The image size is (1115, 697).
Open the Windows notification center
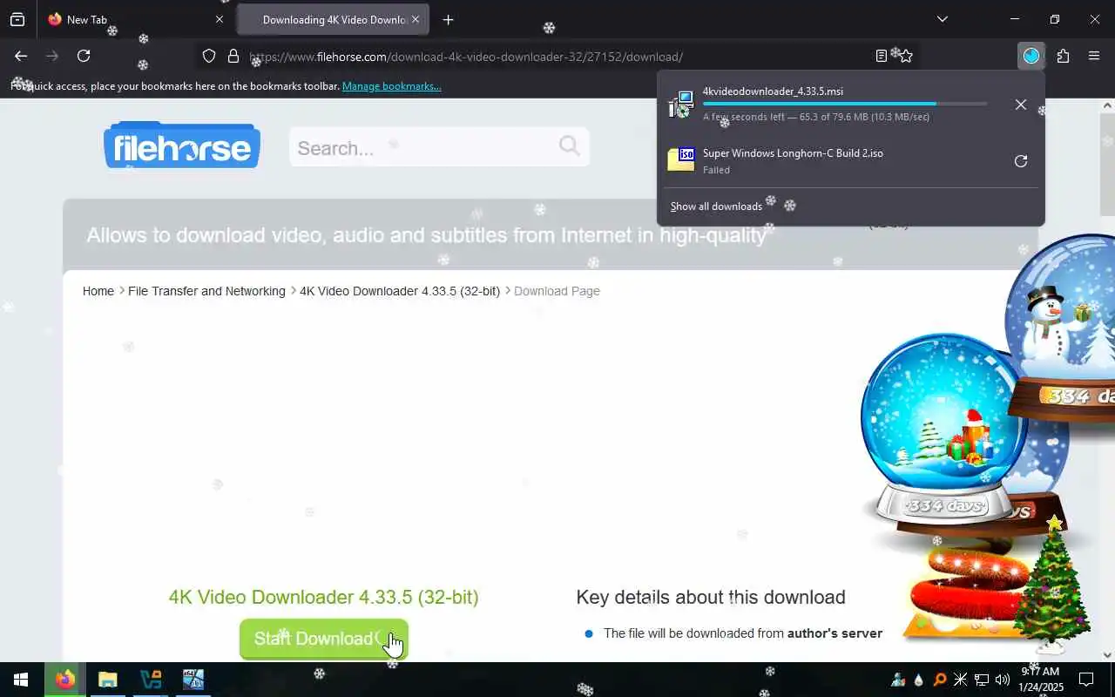pos(1086,680)
